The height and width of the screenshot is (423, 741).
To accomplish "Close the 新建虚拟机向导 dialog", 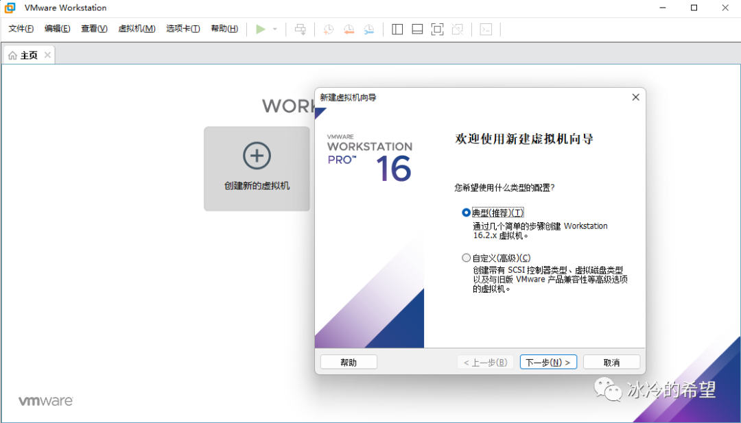I will pos(635,97).
